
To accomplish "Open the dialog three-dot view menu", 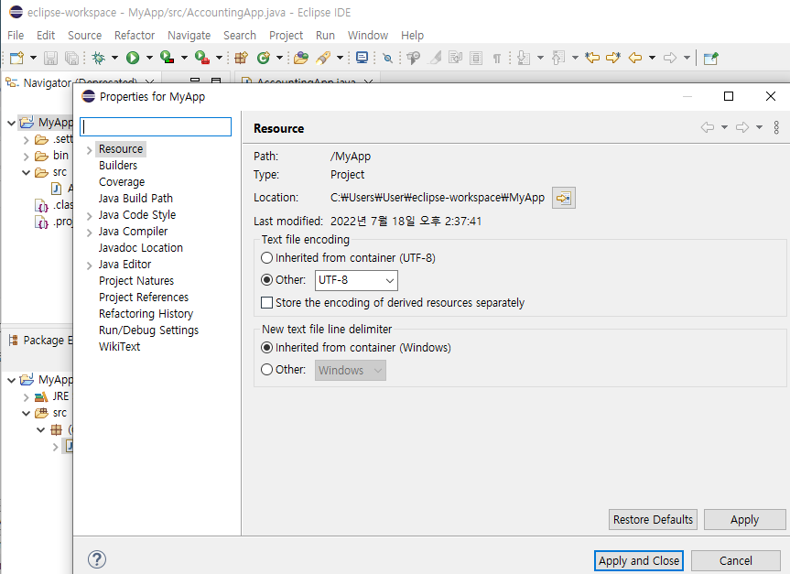I will (776, 127).
